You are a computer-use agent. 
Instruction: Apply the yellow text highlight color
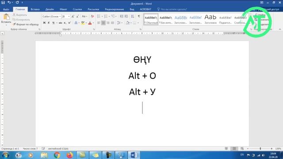click(x=83, y=23)
